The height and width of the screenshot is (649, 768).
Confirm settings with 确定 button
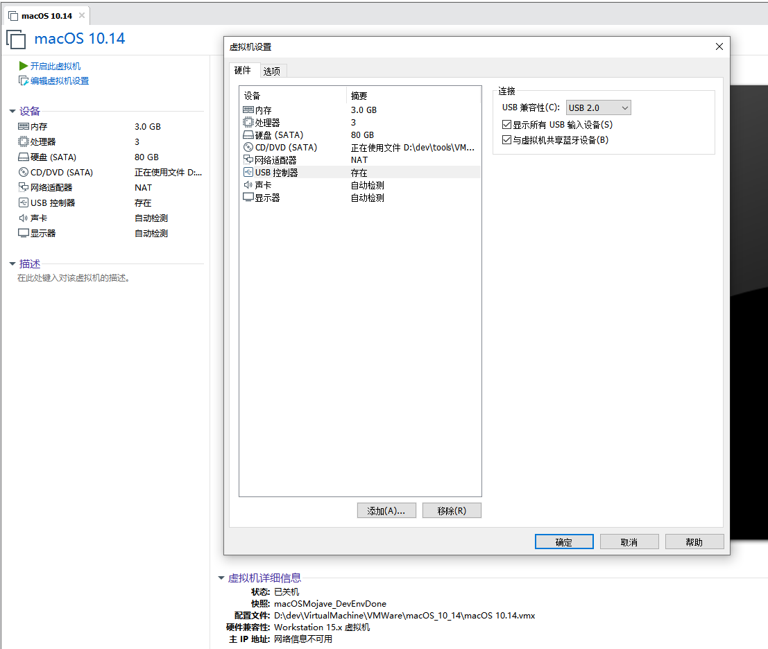[564, 542]
